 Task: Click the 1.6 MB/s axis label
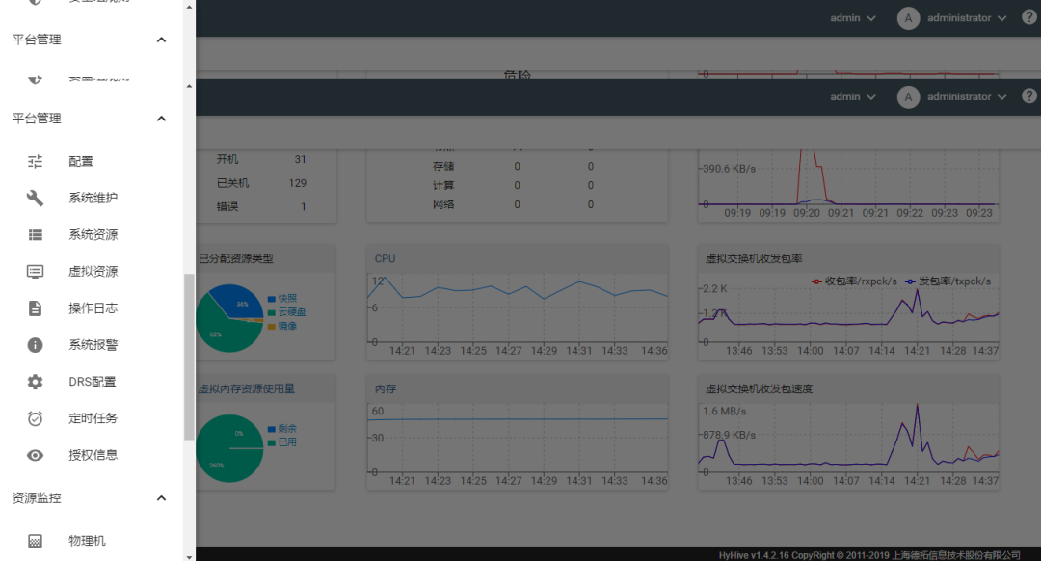[724, 412]
